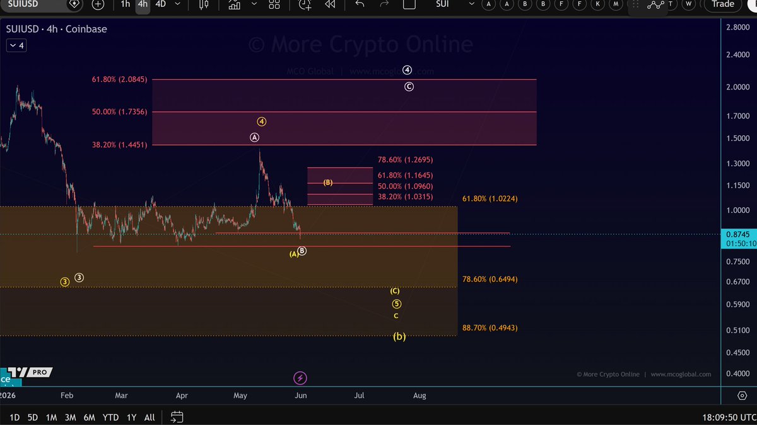Viewport: 757px width, 425px height.
Task: Create an alert with the clock-plus icon
Action: [305, 4]
